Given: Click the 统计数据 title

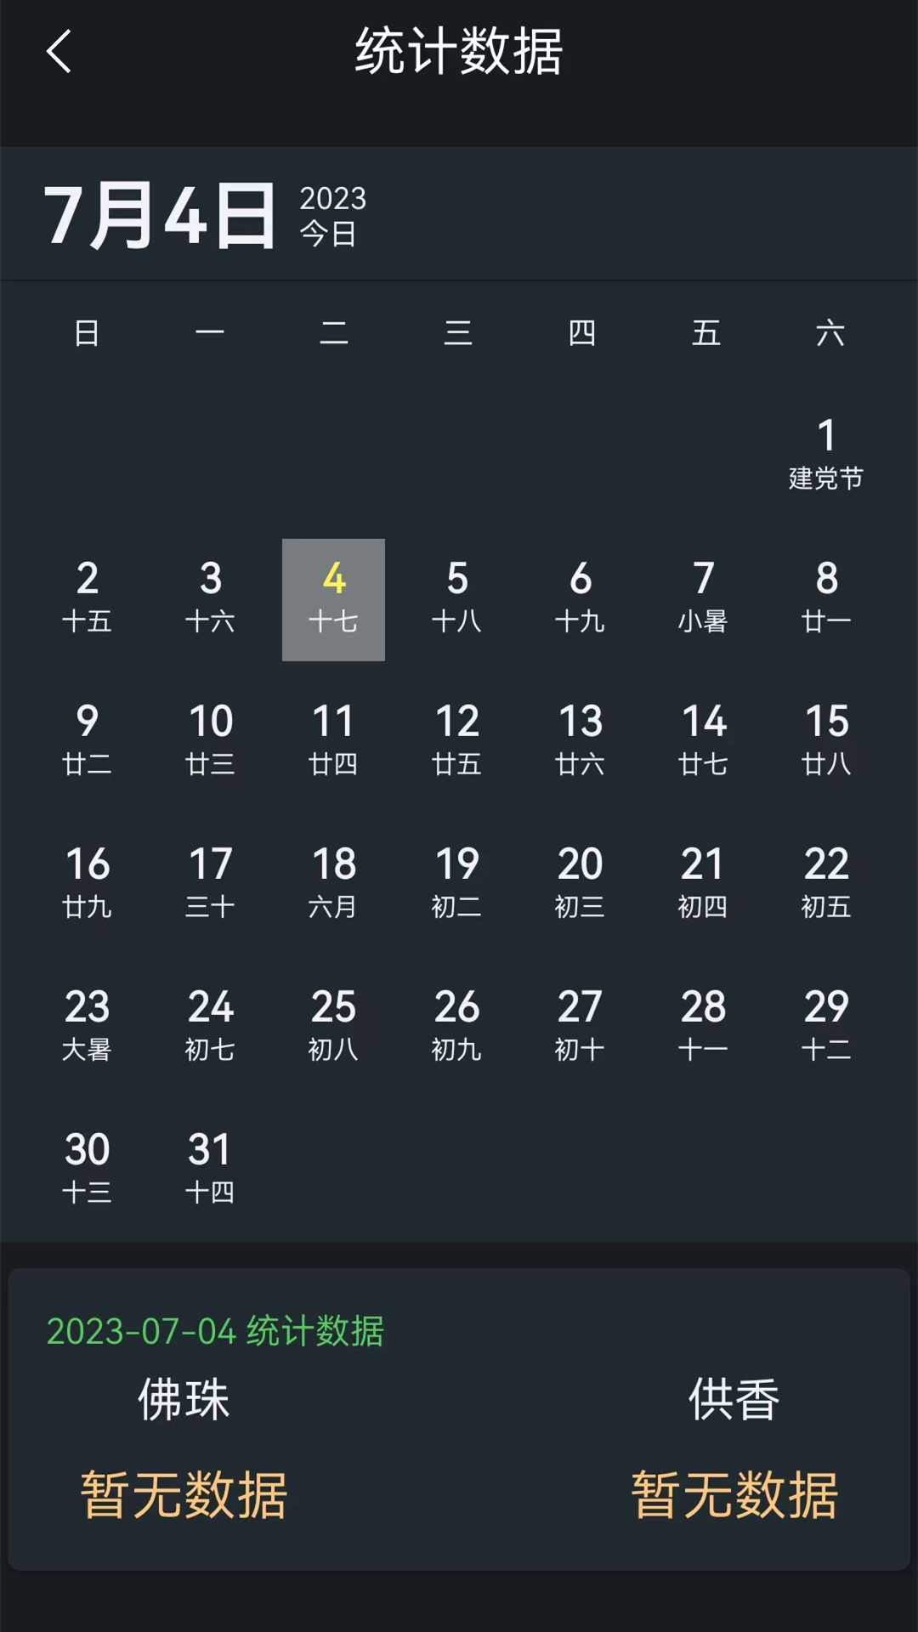Looking at the screenshot, I should [x=459, y=53].
